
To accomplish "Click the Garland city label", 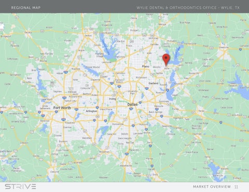I will (154, 83).
